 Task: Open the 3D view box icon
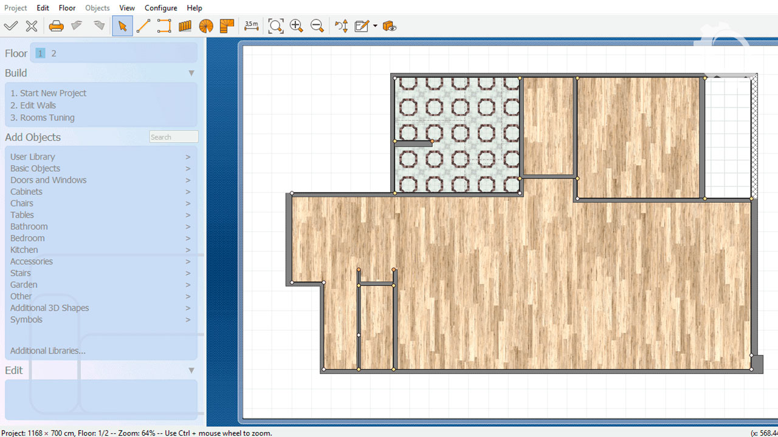click(x=390, y=26)
